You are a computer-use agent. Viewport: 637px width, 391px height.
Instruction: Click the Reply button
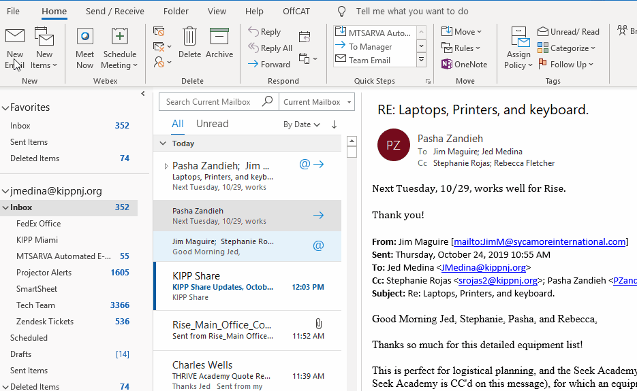264,32
